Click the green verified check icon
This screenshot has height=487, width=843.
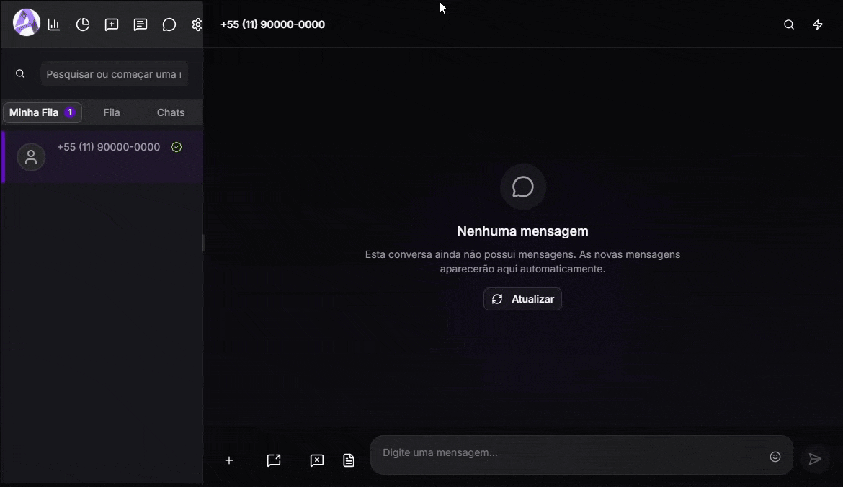point(177,147)
